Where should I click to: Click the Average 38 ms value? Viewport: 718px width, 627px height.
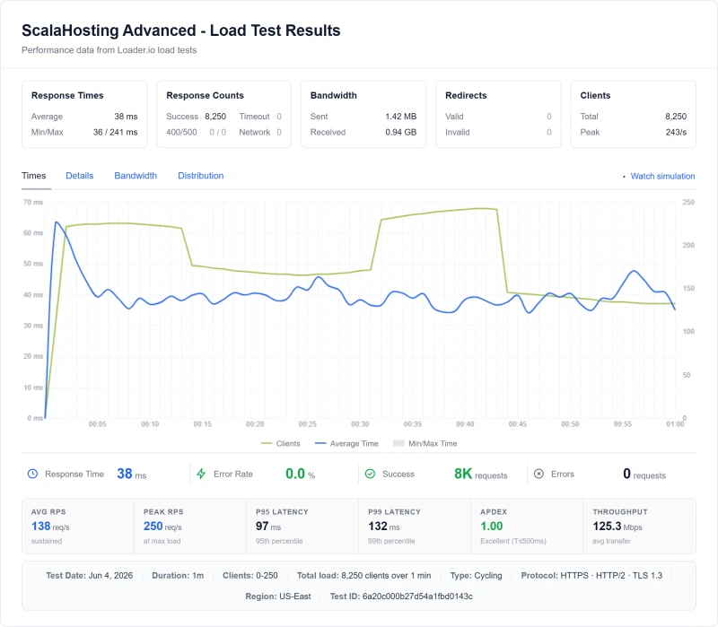tap(126, 117)
